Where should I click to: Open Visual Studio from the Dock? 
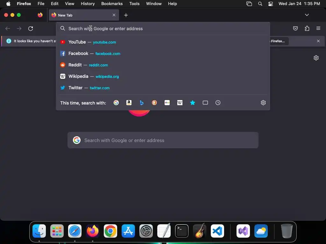[x=243, y=231]
